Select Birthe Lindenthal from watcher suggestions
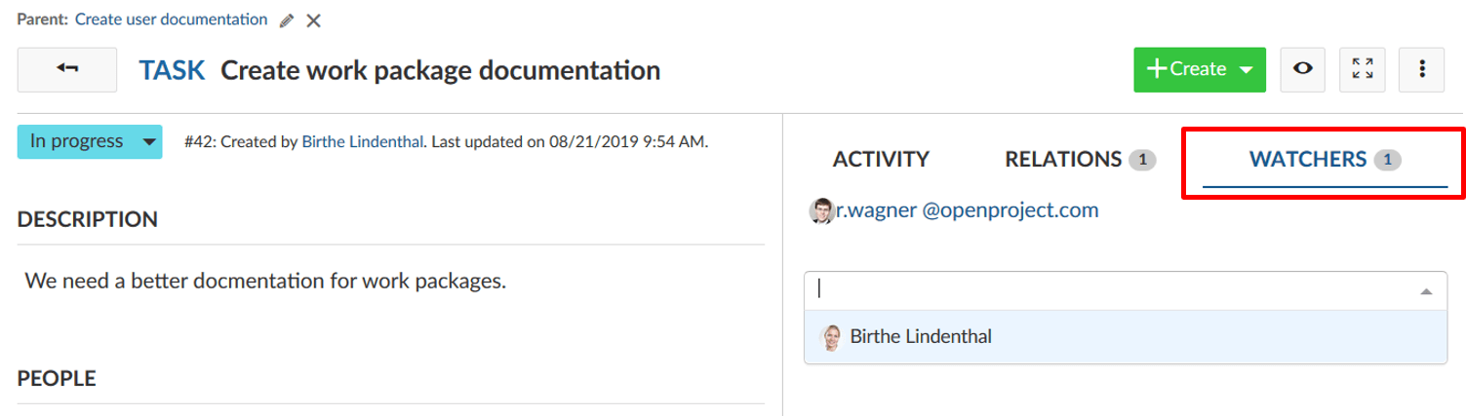The height and width of the screenshot is (416, 1466). pos(921,337)
